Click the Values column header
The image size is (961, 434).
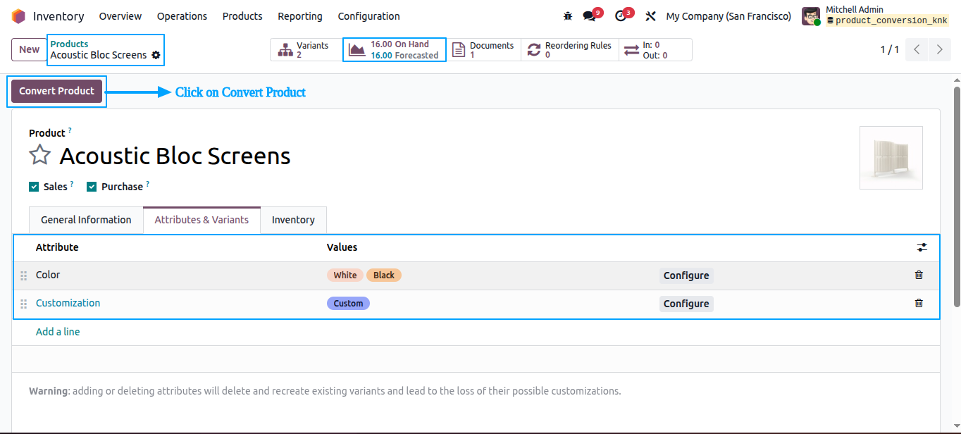342,247
